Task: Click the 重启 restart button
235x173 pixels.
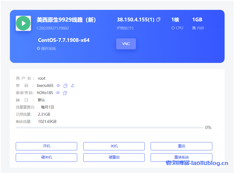Action: click(x=181, y=146)
